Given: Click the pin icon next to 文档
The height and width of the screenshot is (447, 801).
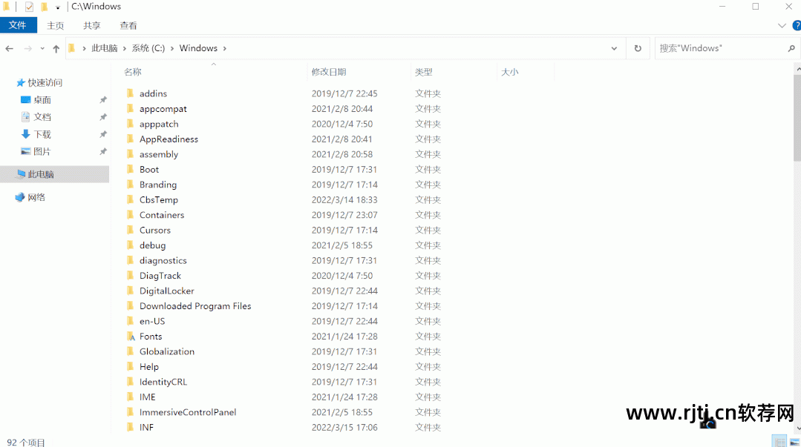Looking at the screenshot, I should click(103, 117).
